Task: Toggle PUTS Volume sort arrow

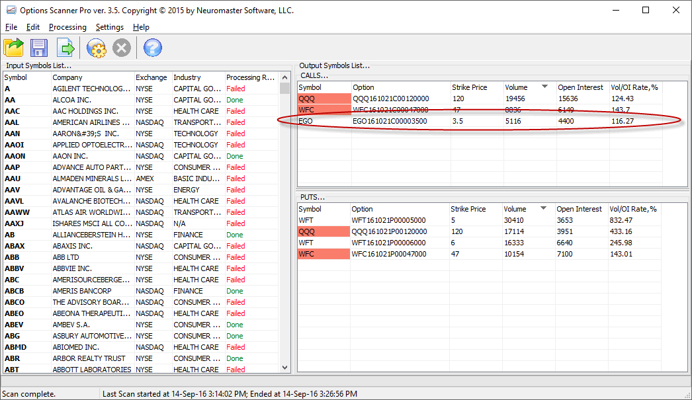Action: [543, 208]
